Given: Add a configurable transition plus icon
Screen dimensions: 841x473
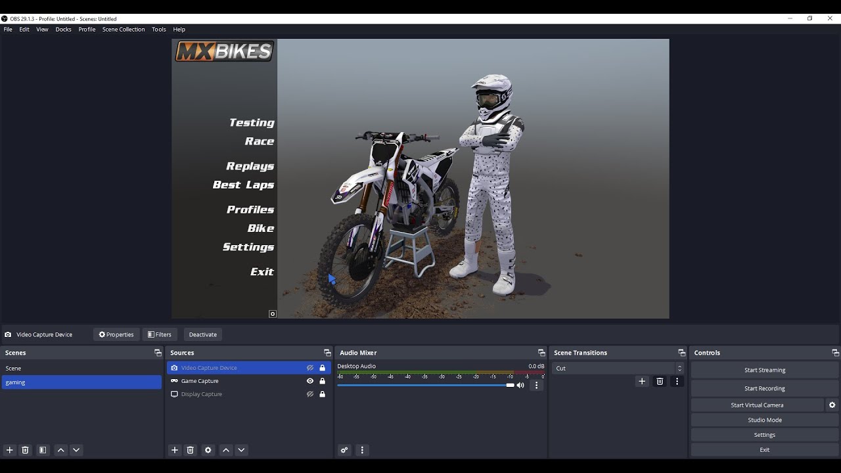Looking at the screenshot, I should pyautogui.click(x=642, y=381).
